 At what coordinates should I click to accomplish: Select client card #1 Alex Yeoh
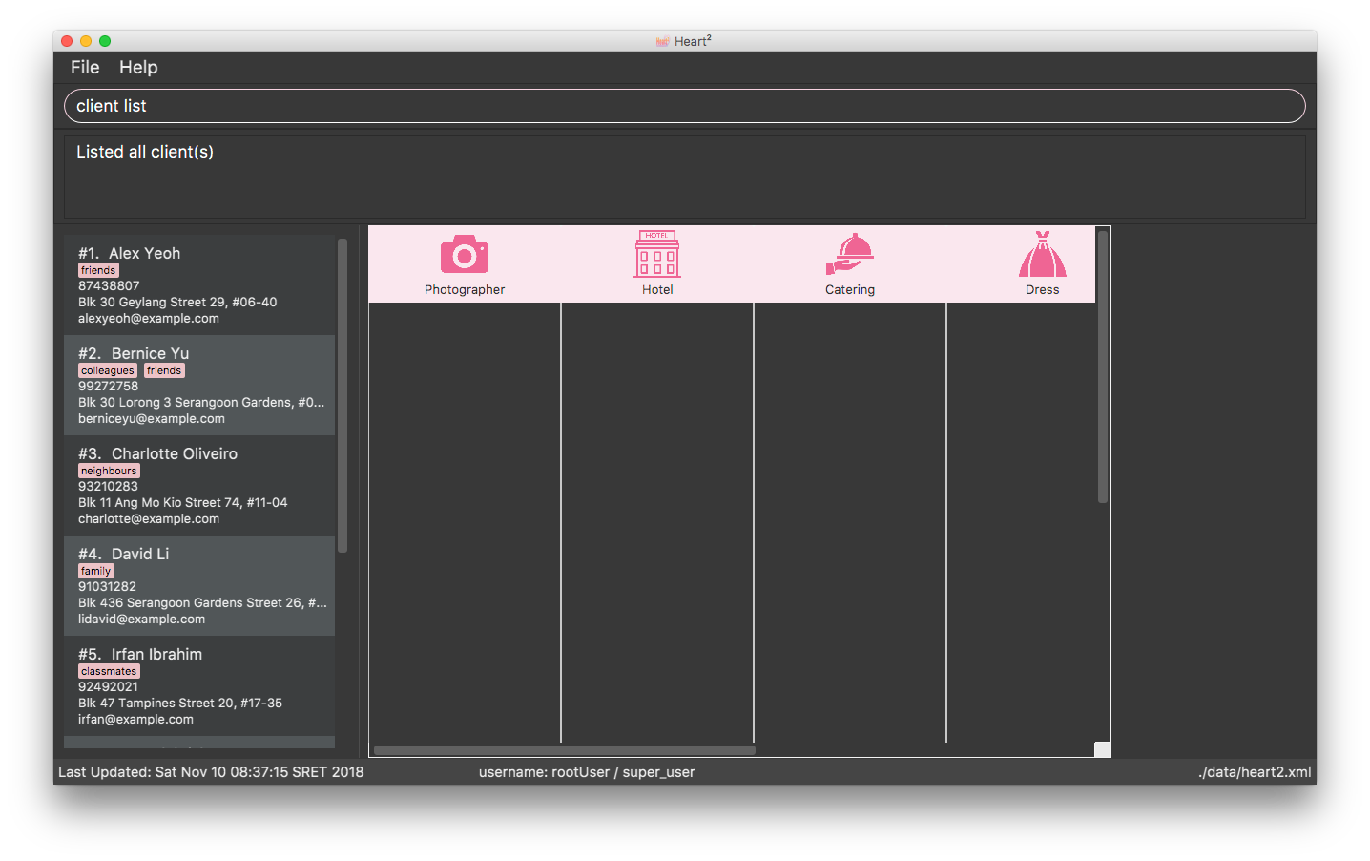click(x=199, y=284)
